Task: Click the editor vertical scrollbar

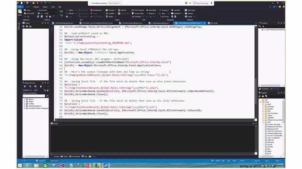Action: 256,72
